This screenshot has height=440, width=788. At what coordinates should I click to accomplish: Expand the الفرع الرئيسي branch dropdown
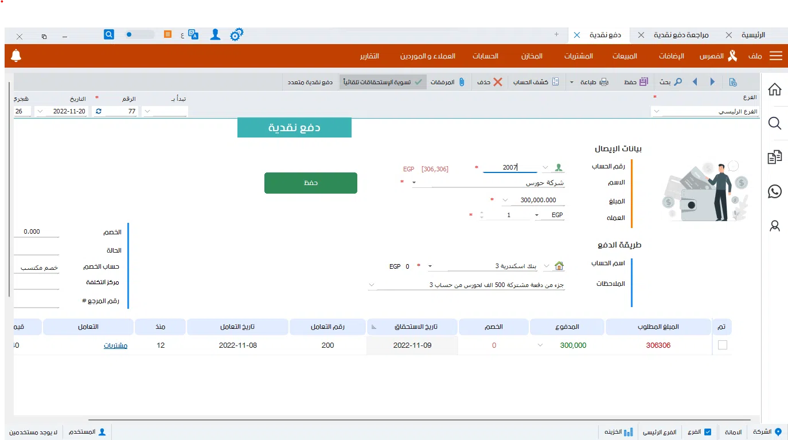[x=657, y=111]
